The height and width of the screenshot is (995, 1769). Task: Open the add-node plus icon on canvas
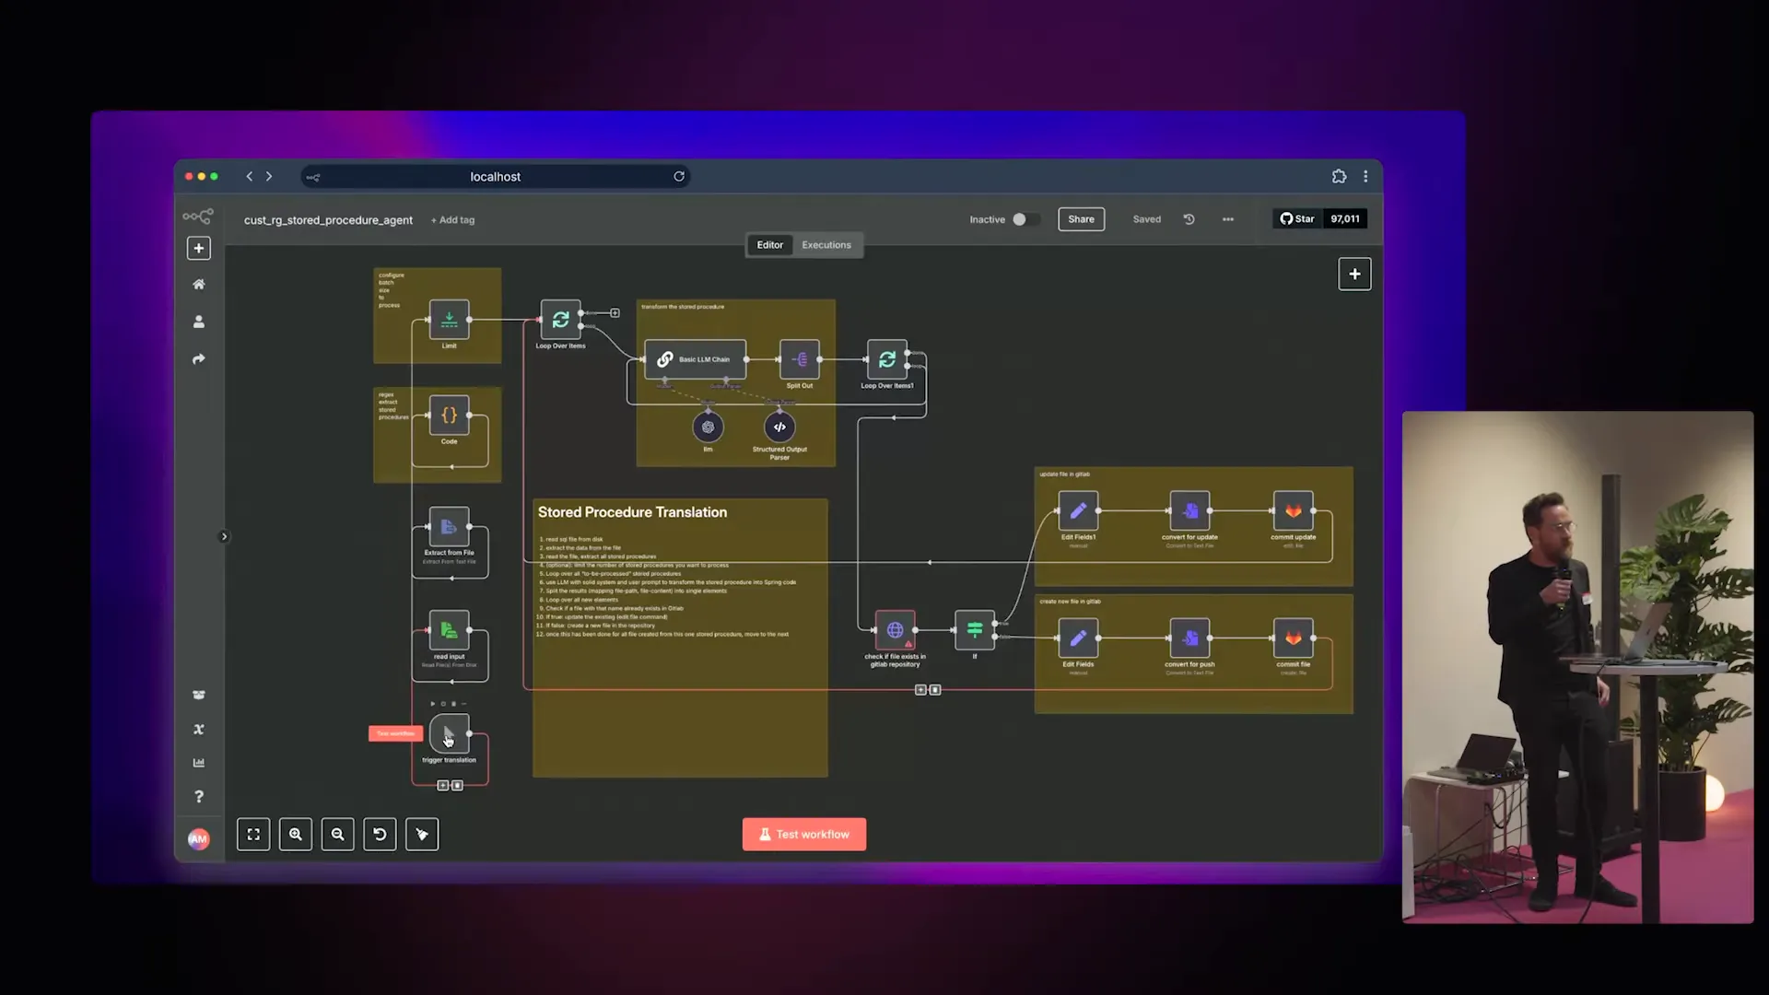[1354, 274]
